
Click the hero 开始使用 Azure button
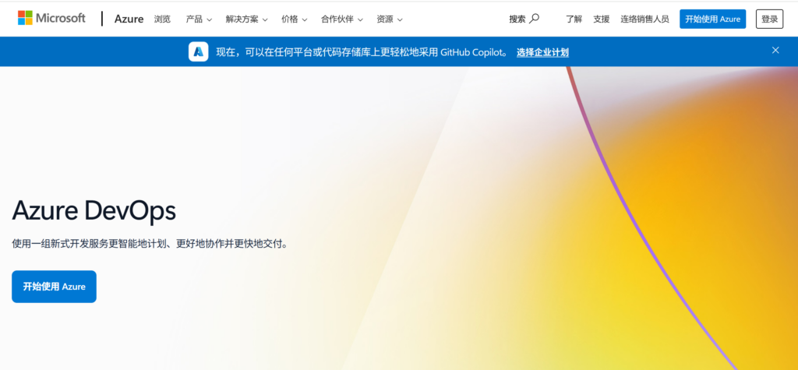click(54, 287)
